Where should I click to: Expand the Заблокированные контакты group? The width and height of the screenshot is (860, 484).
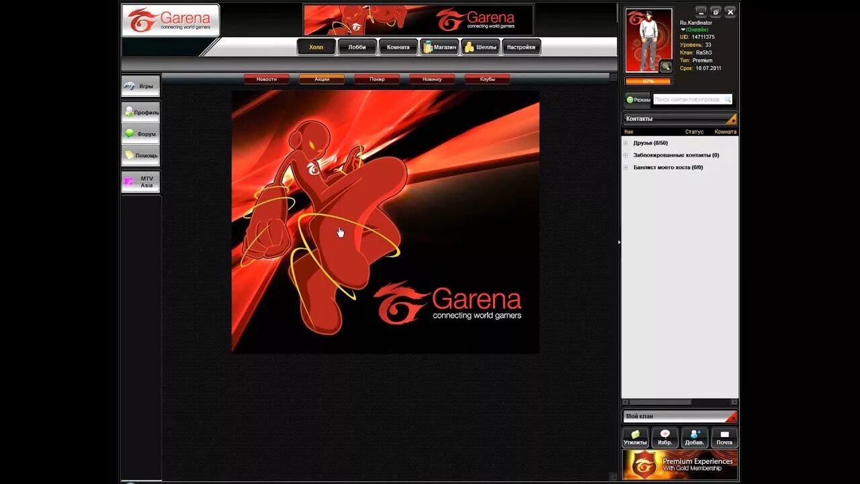click(x=626, y=155)
